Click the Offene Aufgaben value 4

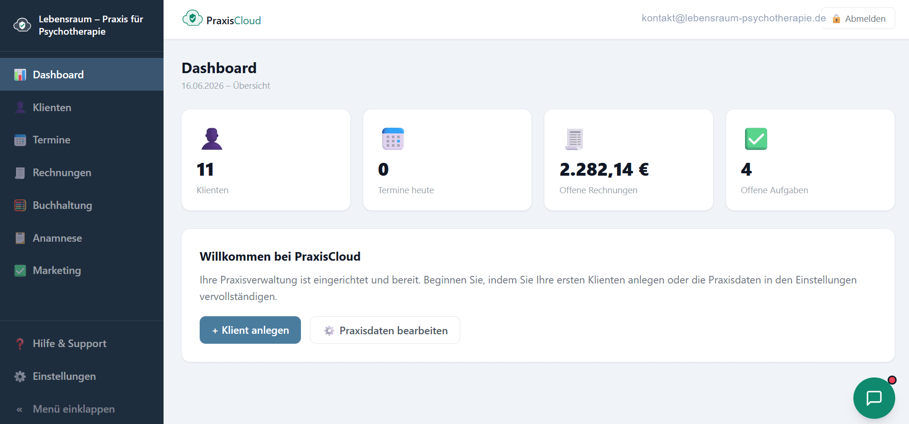pyautogui.click(x=746, y=170)
